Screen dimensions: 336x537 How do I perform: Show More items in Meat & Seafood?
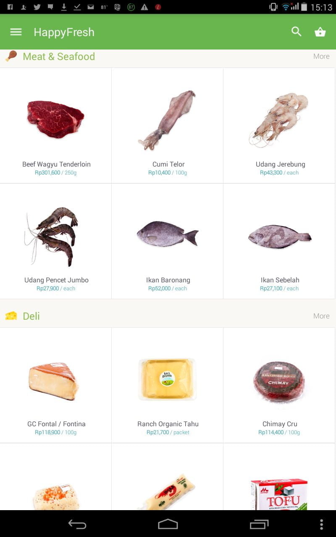click(321, 56)
